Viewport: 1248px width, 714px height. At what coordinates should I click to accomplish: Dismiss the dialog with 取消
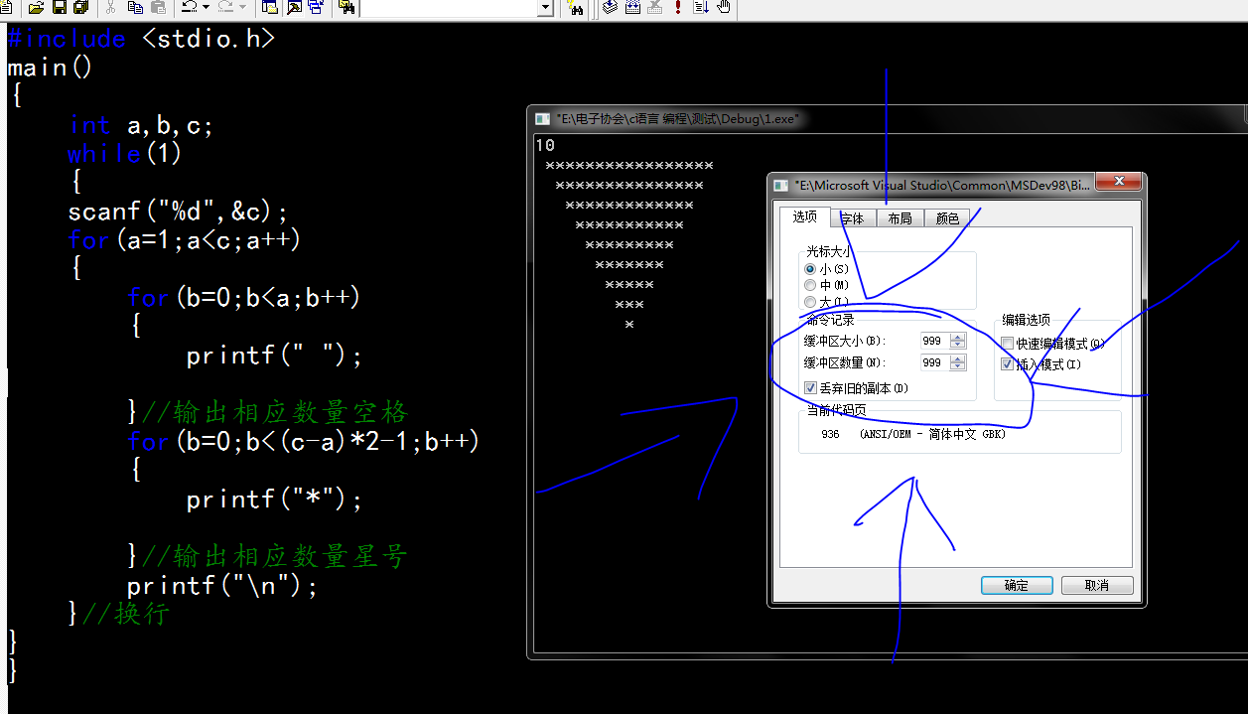click(x=1097, y=585)
